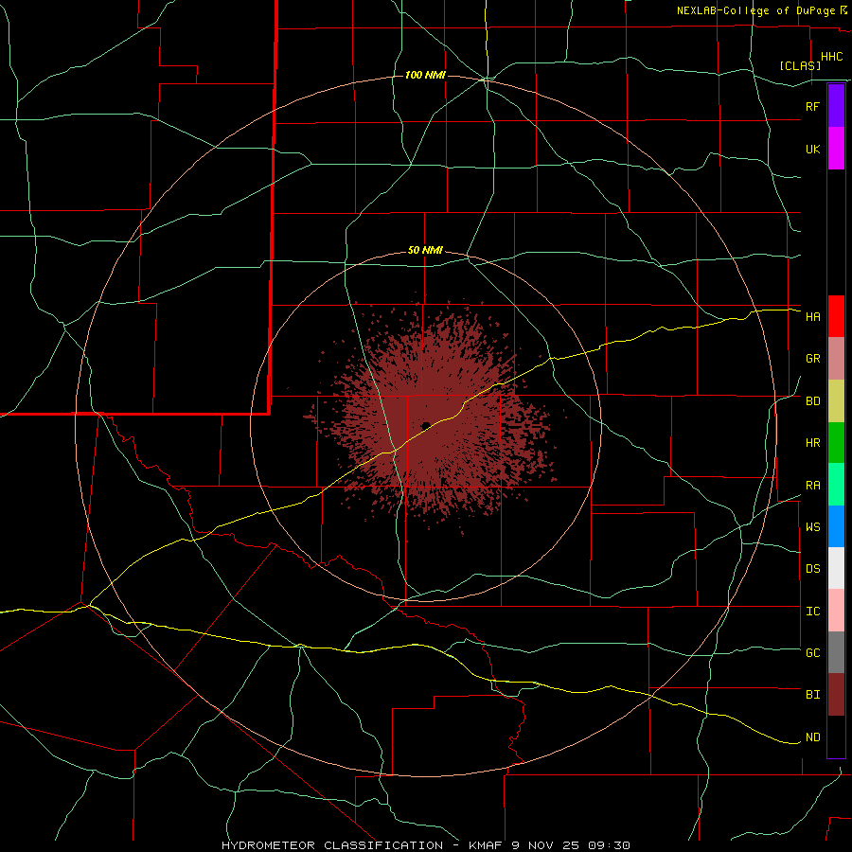Click the IC legend label

pyautogui.click(x=812, y=612)
